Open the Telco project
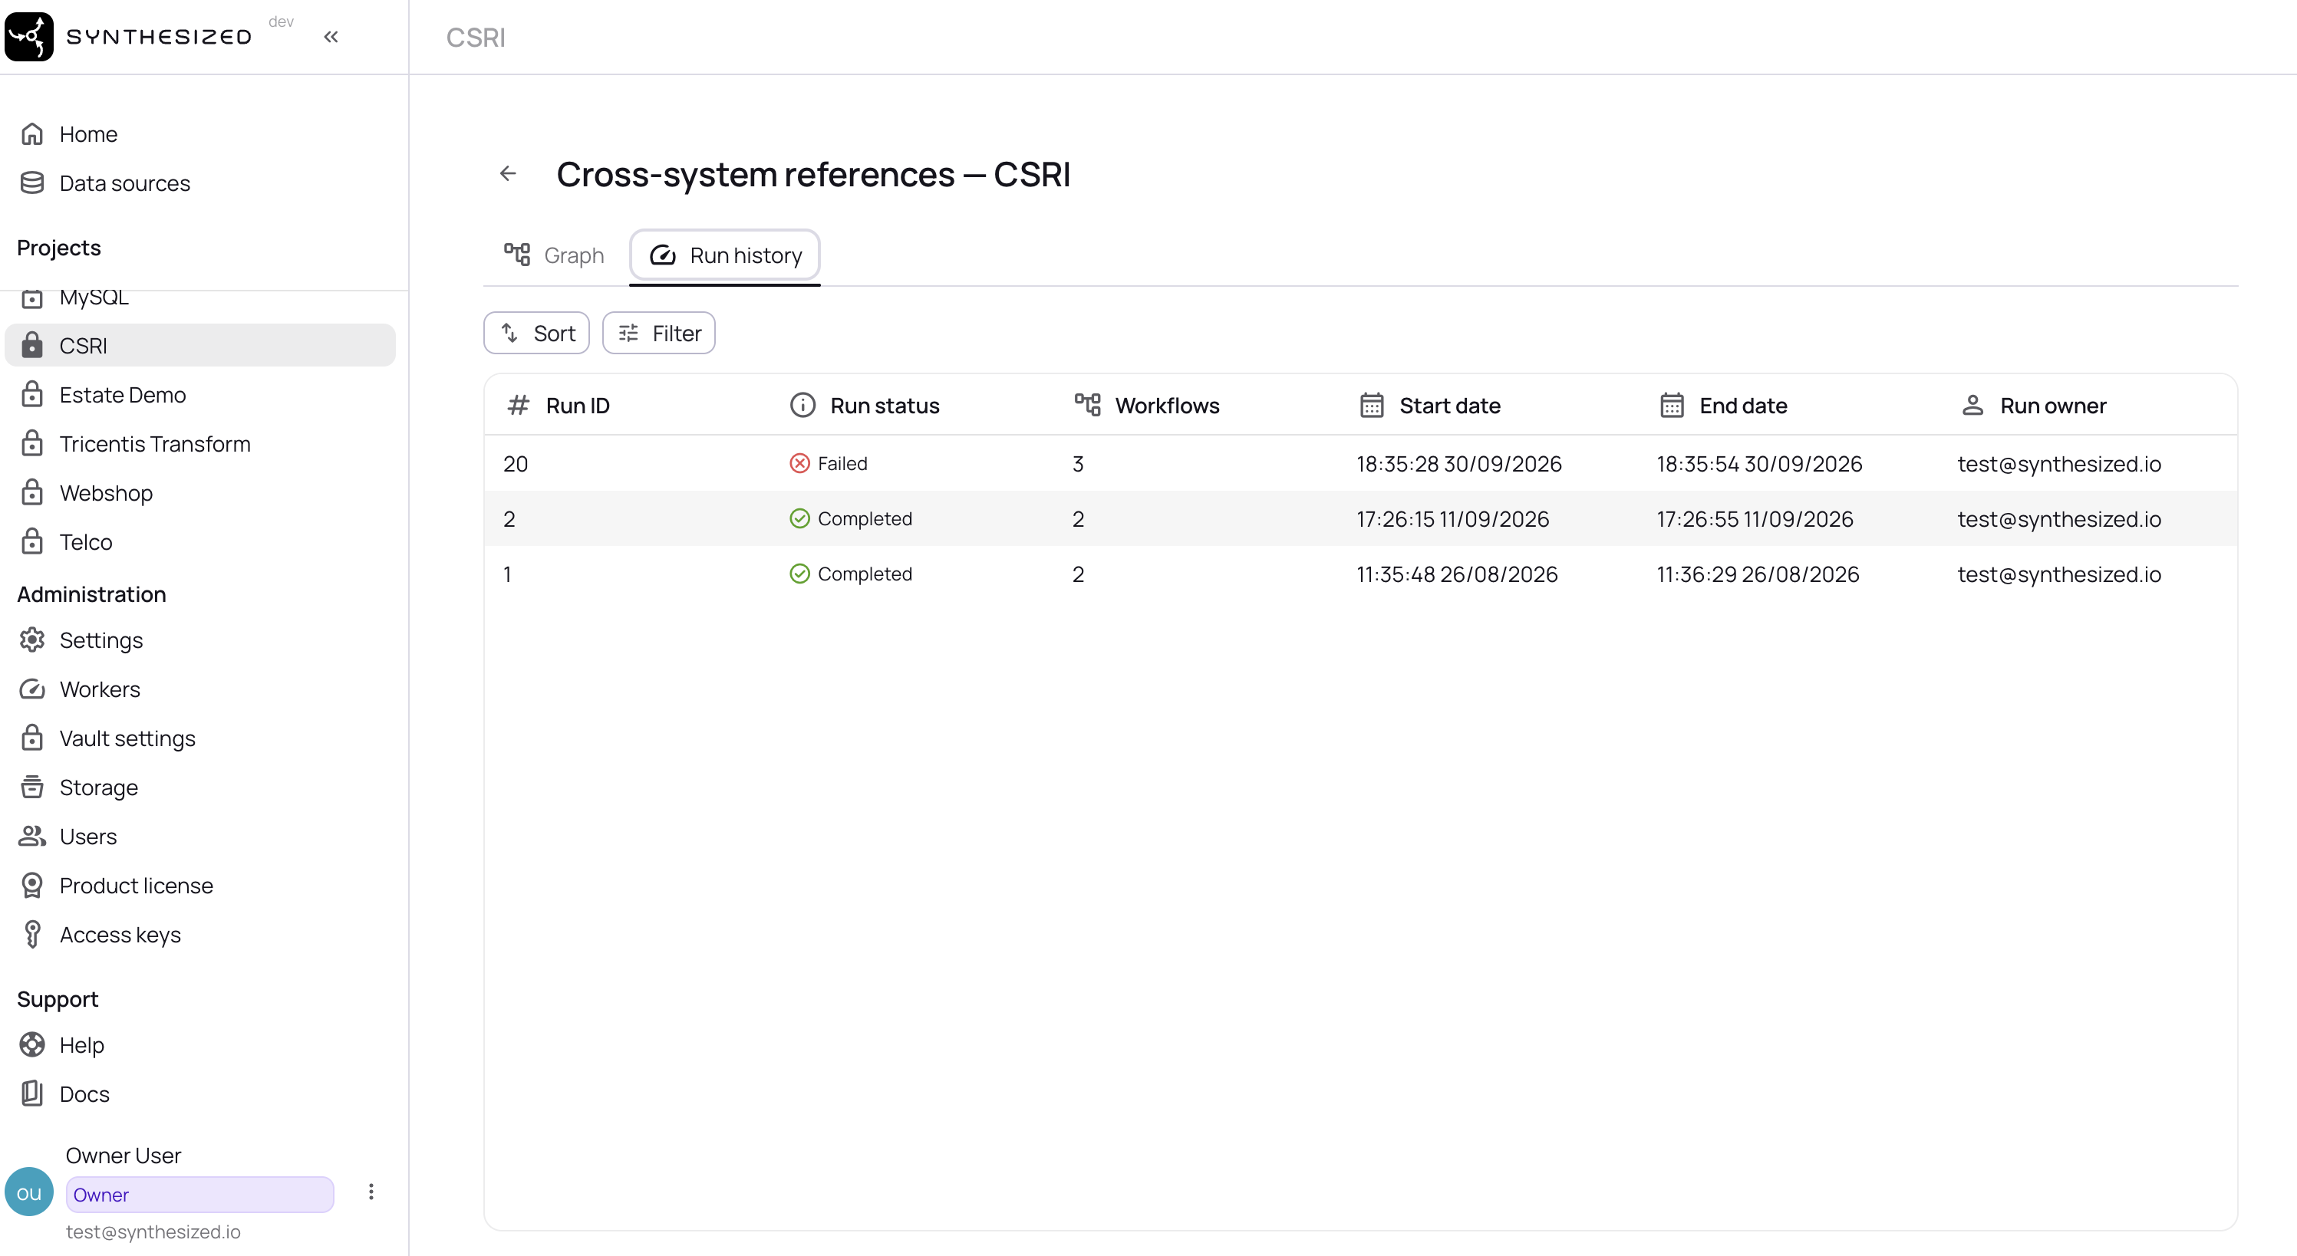This screenshot has height=1256, width=2297. 199,541
